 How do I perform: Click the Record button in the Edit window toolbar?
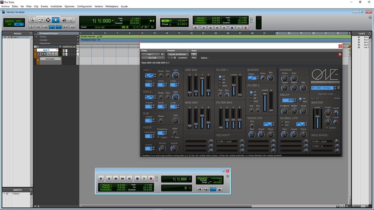pos(246,27)
